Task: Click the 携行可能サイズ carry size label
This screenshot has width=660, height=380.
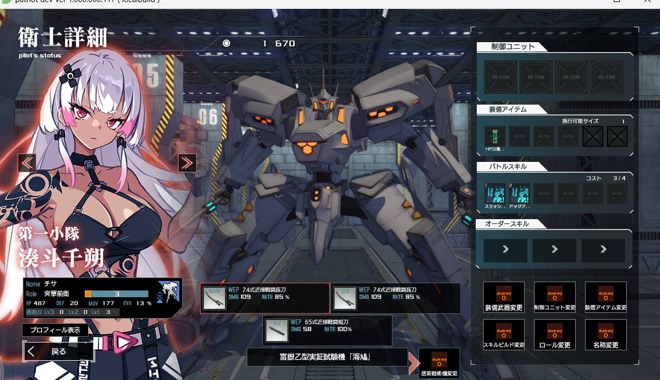Action: (x=580, y=121)
